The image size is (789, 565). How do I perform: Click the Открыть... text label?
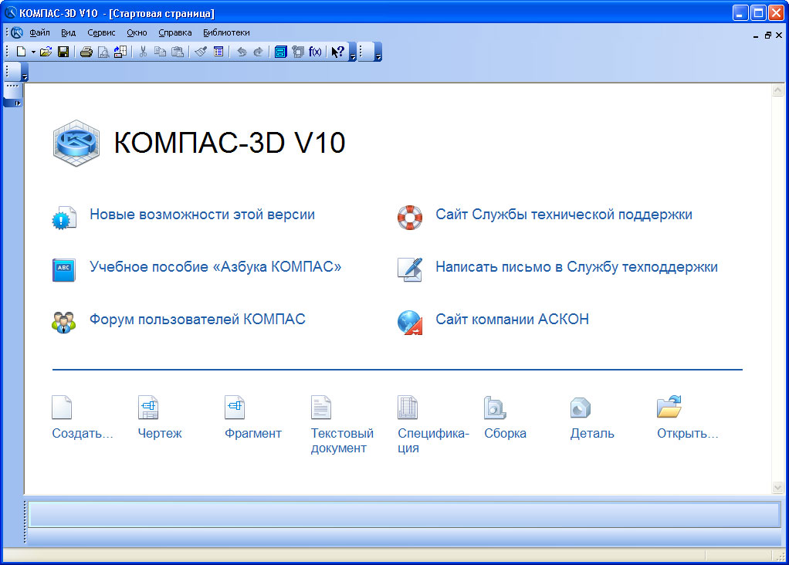click(687, 433)
